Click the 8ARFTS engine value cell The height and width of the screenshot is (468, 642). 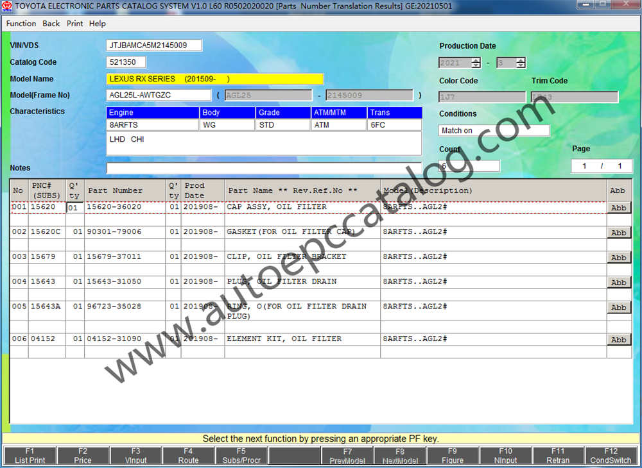[152, 124]
